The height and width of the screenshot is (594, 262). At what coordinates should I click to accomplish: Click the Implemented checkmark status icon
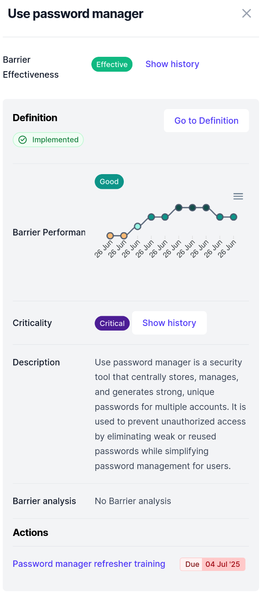click(x=23, y=140)
